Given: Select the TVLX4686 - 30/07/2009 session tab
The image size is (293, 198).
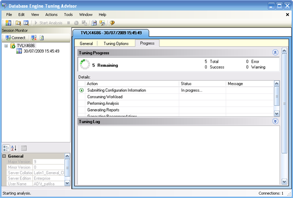Looking at the screenshot, I should [111, 33].
